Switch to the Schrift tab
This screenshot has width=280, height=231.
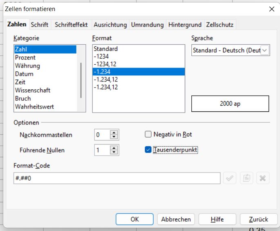[x=40, y=25]
